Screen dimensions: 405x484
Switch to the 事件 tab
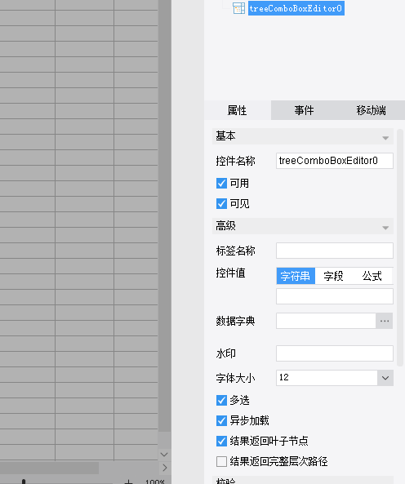tap(304, 110)
